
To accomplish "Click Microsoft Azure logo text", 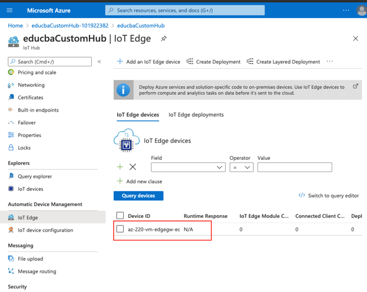I will pyautogui.click(x=49, y=11).
